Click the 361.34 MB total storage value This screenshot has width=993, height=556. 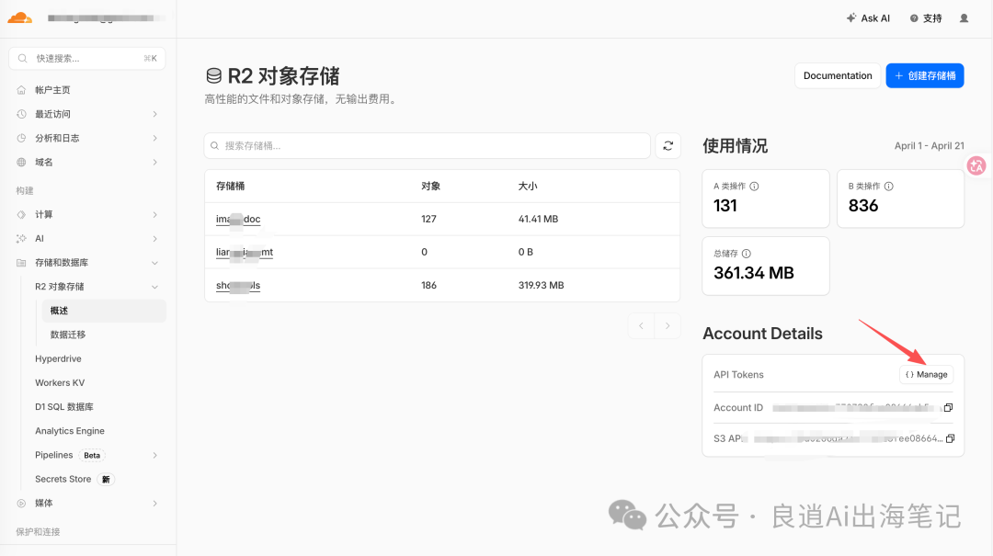754,273
